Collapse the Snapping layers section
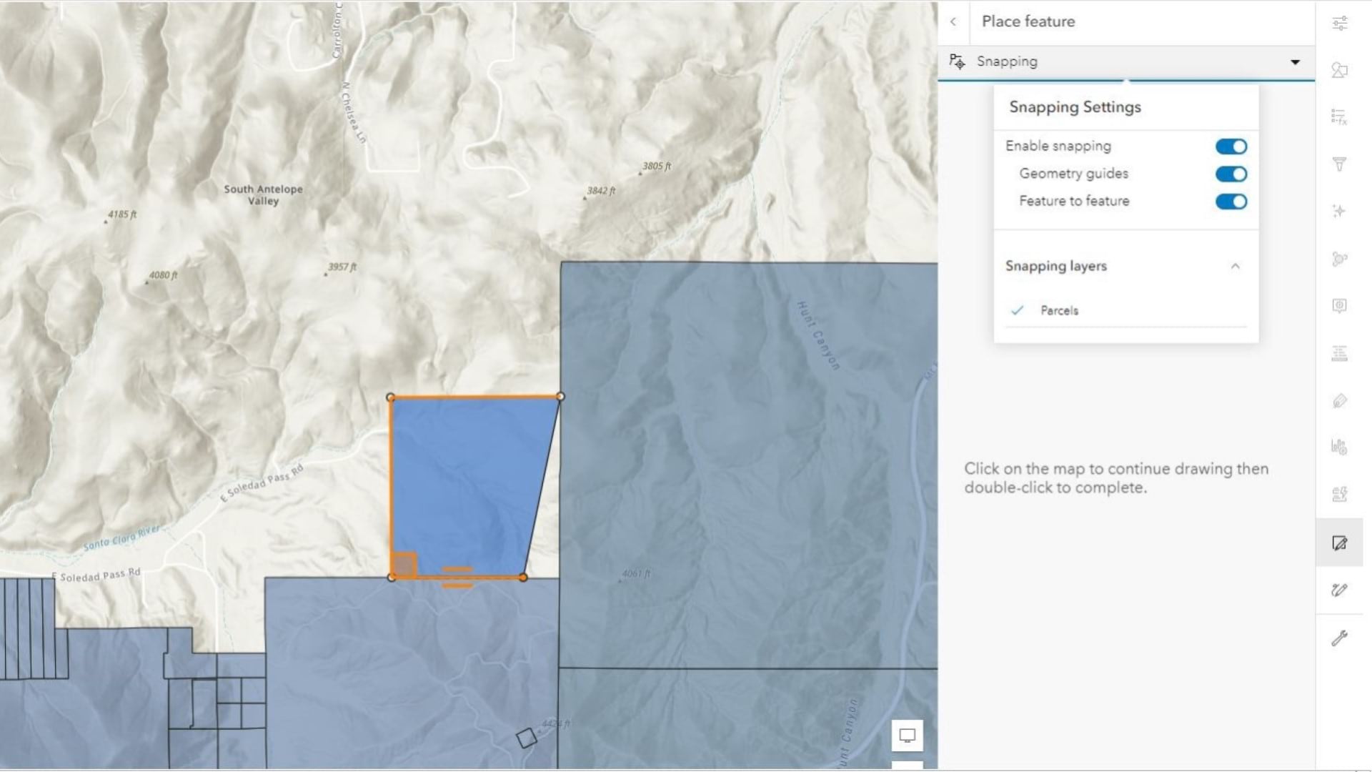Screen dimensions: 1372x772 tap(1235, 267)
